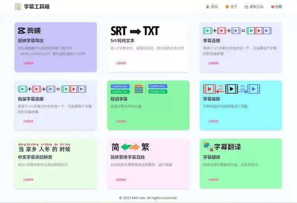
Task: Open the 中文字幕添加拼音 card title
Action: tap(35, 157)
